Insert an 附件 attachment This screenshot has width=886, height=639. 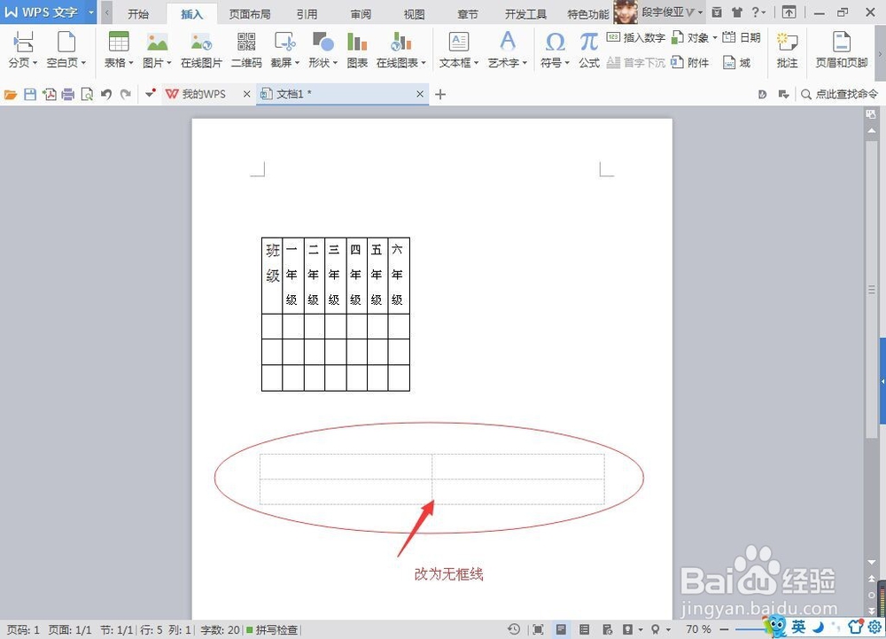pyautogui.click(x=690, y=63)
